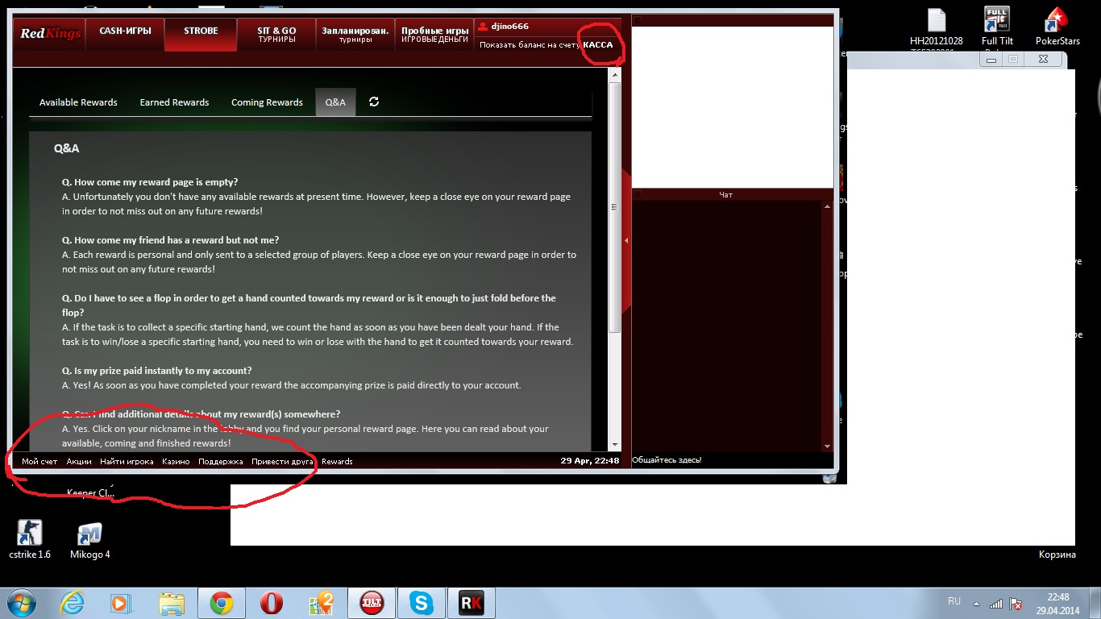
Task: Switch to the Earned Rewards tab
Action: [x=174, y=102]
